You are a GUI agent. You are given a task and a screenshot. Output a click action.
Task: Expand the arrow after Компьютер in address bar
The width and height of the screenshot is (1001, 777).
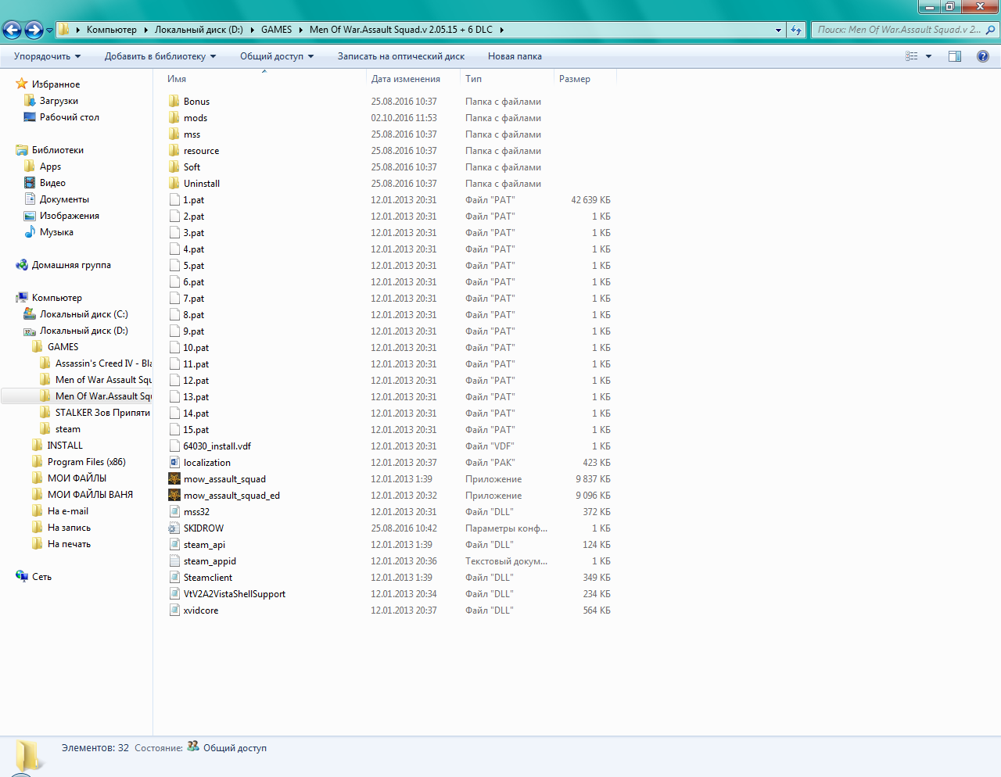[145, 30]
